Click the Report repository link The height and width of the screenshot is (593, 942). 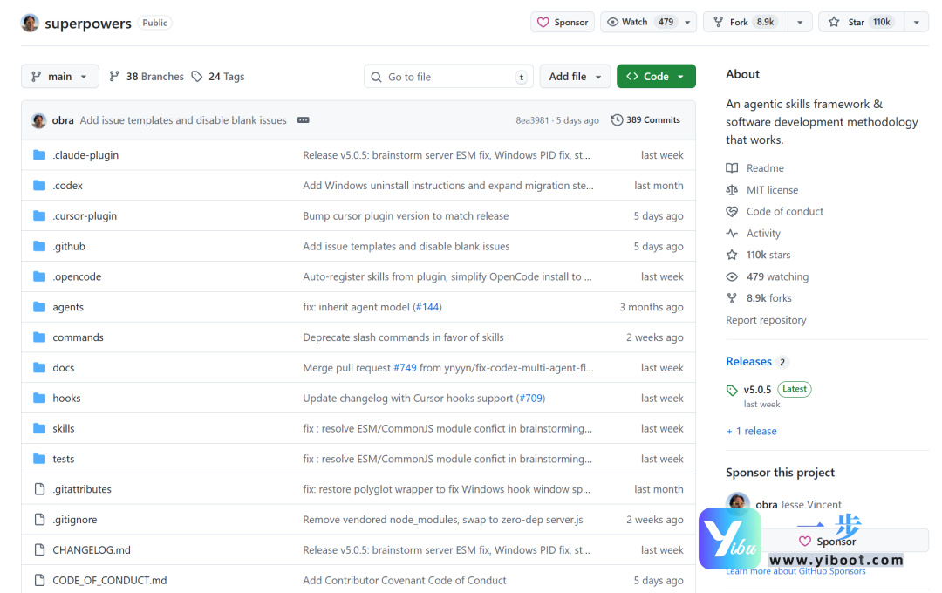click(766, 320)
